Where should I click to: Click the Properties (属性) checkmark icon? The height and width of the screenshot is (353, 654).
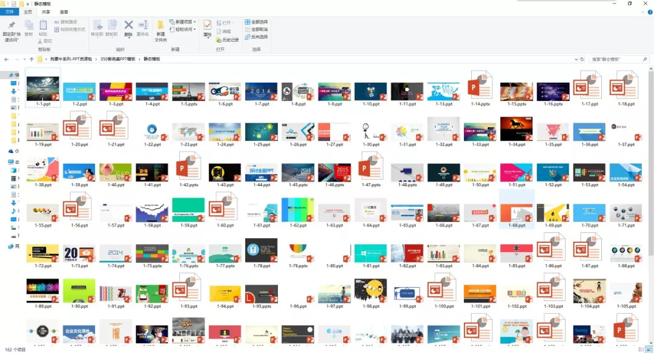pyautogui.click(x=207, y=25)
